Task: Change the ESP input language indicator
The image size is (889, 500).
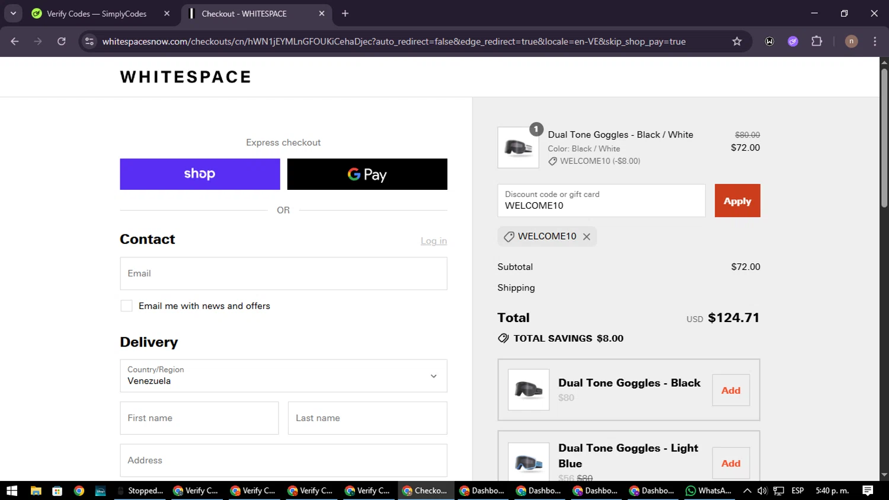Action: 798,491
